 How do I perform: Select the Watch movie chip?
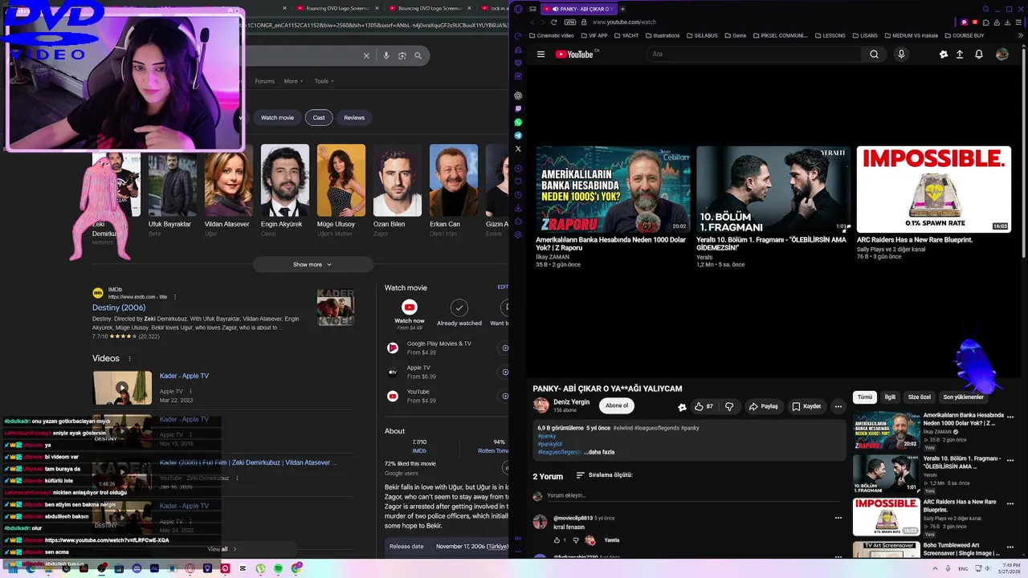(277, 117)
